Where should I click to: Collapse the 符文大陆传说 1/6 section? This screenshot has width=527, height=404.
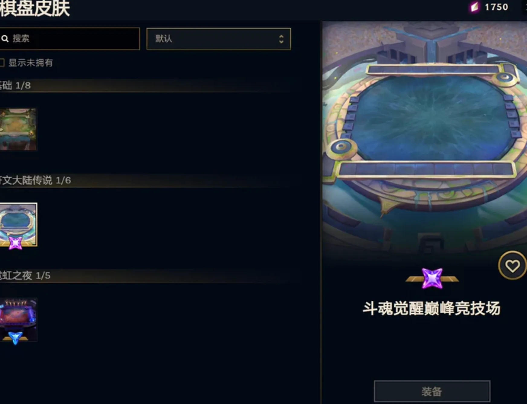[x=145, y=180]
